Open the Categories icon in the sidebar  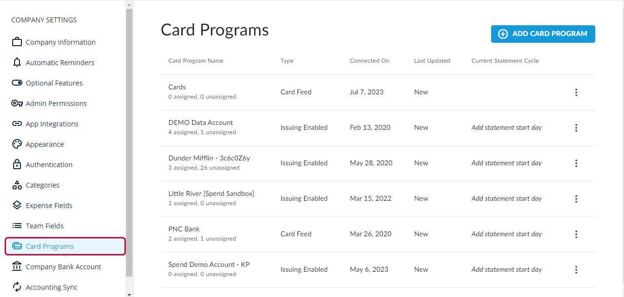17,185
